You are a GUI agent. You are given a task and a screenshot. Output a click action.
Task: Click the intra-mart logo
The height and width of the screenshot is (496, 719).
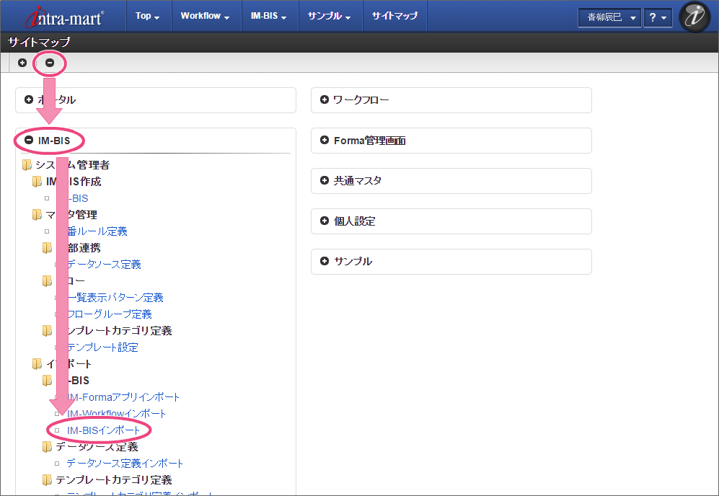point(63,17)
